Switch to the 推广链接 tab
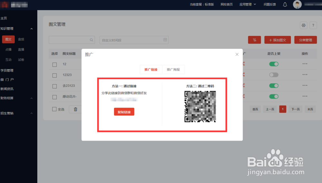 151,69
